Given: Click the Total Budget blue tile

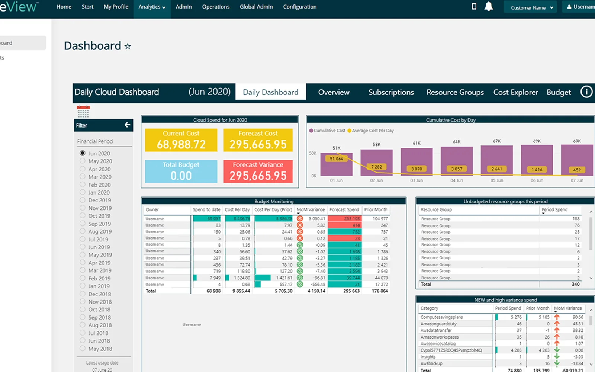Looking at the screenshot, I should (x=181, y=171).
